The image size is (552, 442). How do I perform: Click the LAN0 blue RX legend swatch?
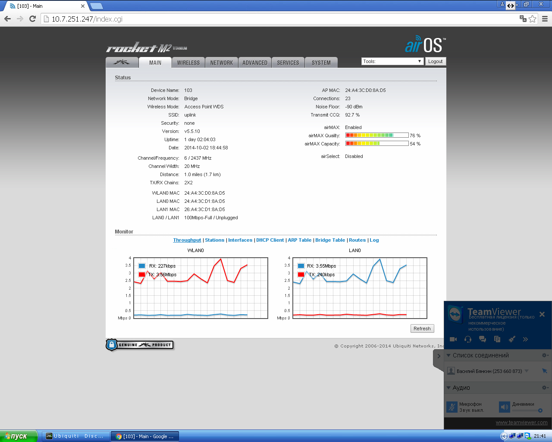(x=301, y=266)
